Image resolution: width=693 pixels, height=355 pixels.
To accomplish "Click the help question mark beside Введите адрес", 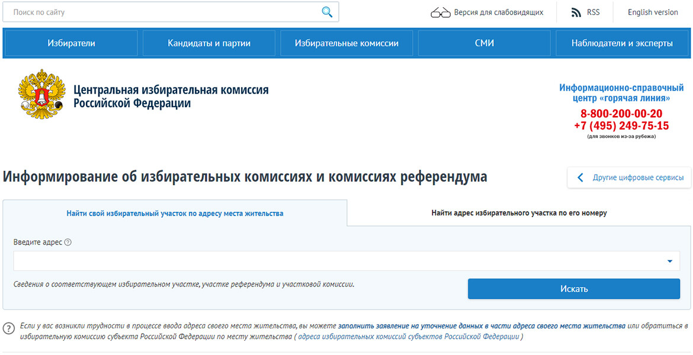I will coord(68,243).
